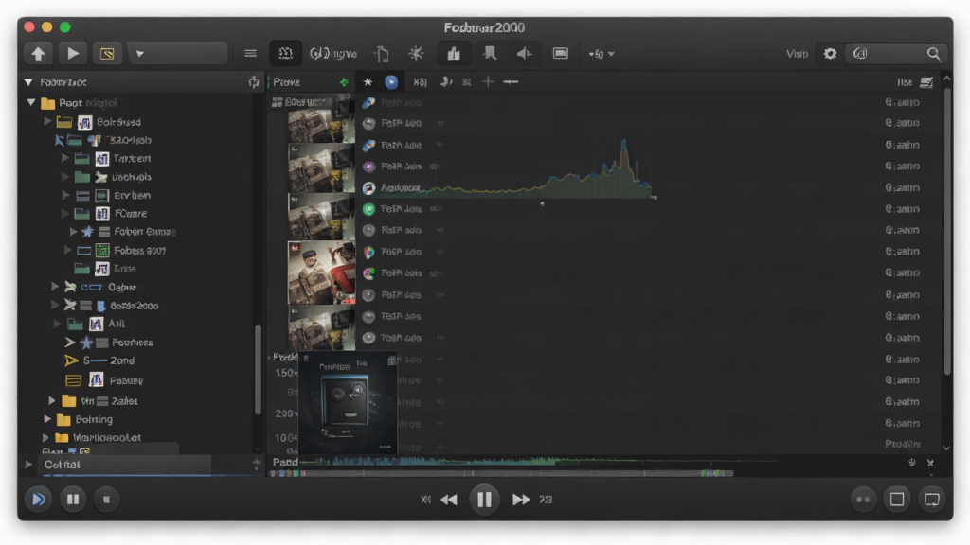Open the dropdown to the right of the screen icon
Screen dimensions: 970x545
(602, 54)
